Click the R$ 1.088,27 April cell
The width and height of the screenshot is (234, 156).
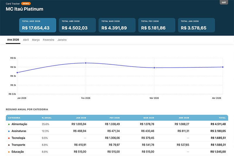point(182,124)
